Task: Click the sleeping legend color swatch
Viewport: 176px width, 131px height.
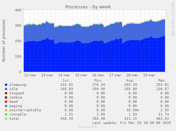Action: coord(6,85)
